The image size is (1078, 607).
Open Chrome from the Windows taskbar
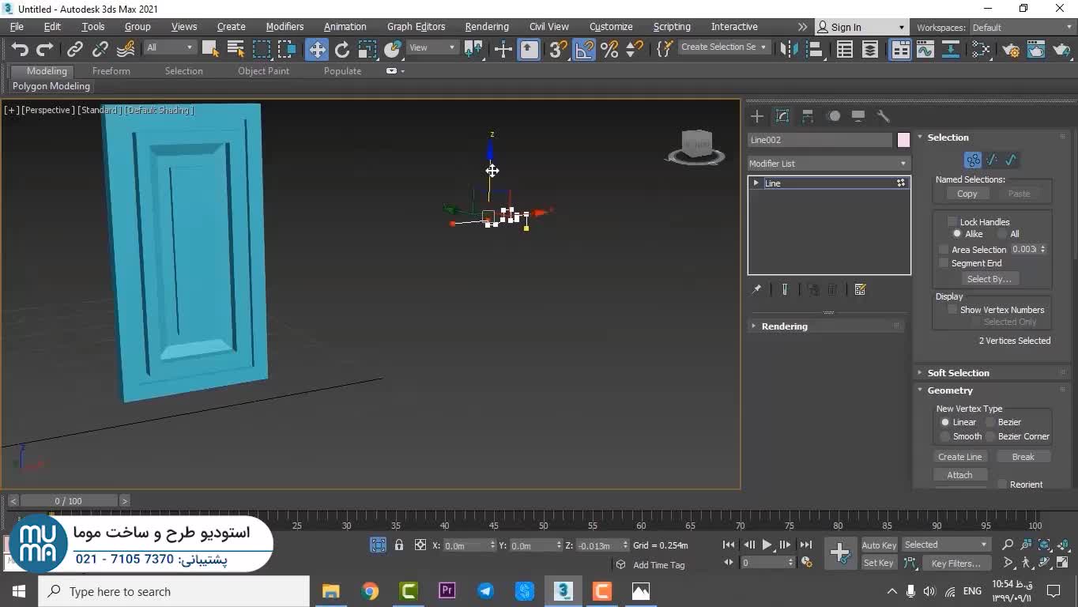[x=370, y=591]
